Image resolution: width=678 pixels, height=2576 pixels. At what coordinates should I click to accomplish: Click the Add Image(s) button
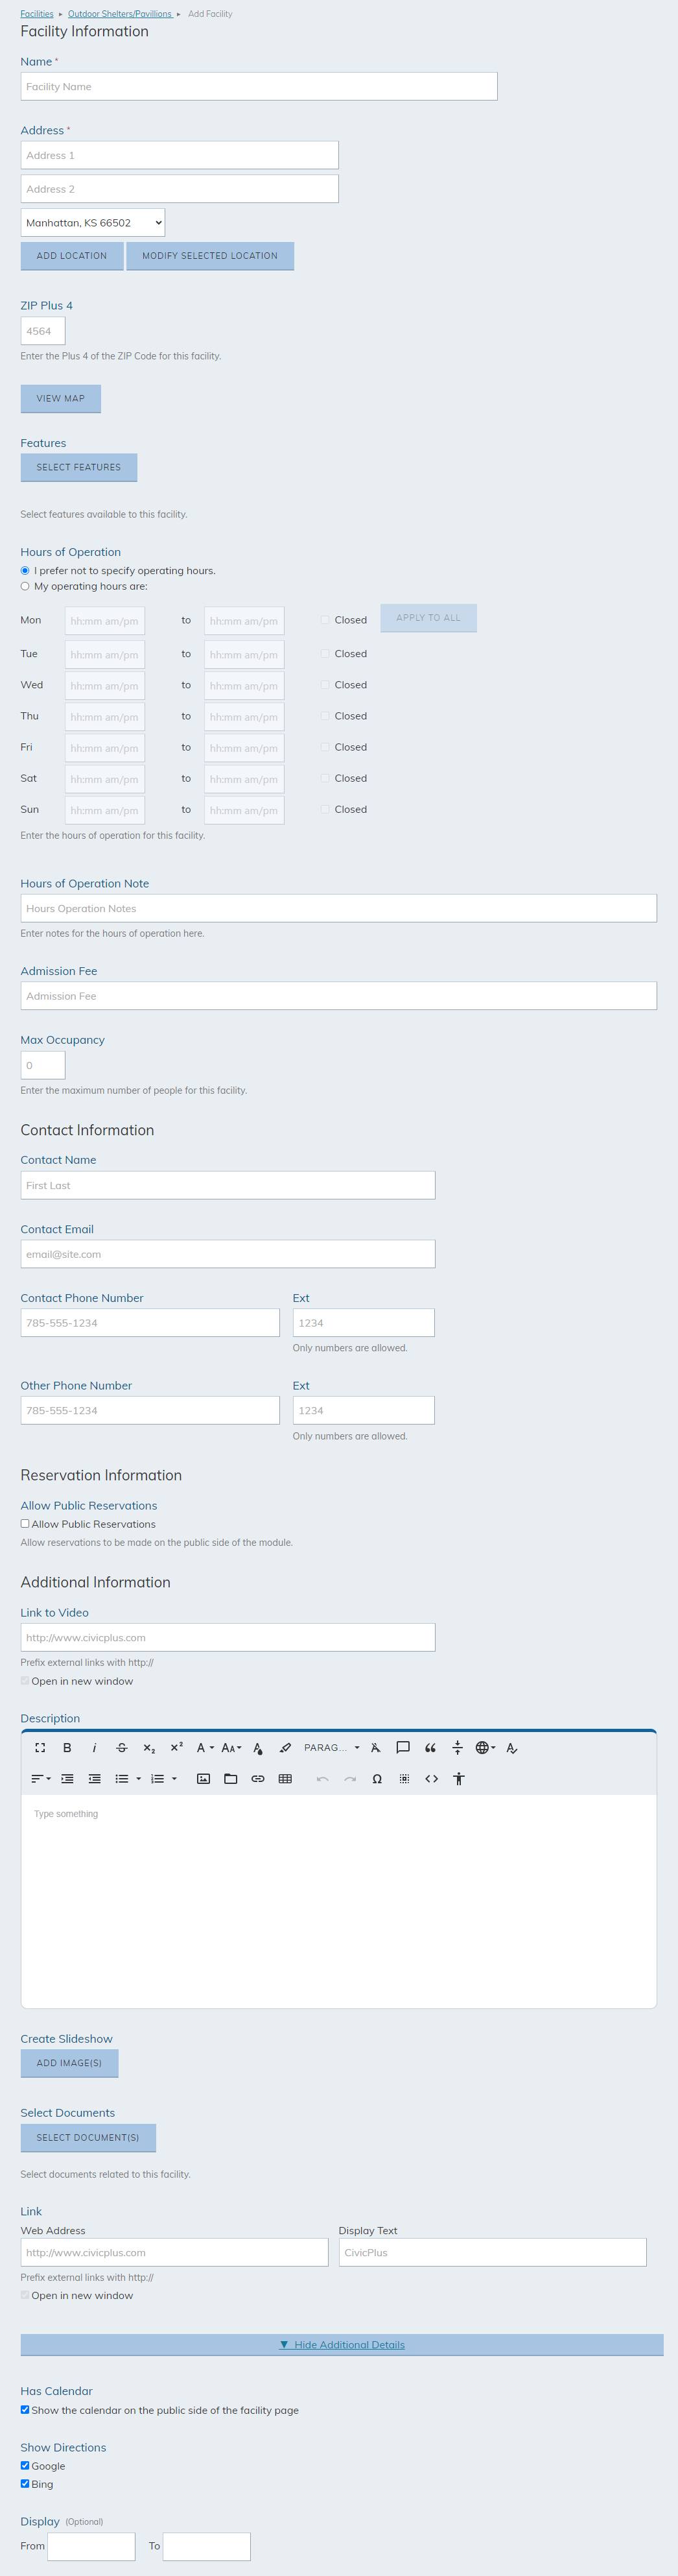(69, 2064)
